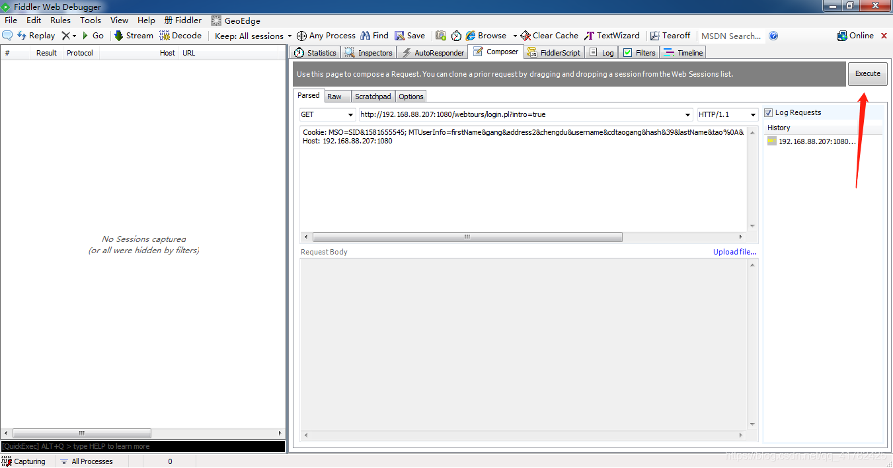Select the Scratchpad sub-tab
The width and height of the screenshot is (893, 468).
point(373,97)
